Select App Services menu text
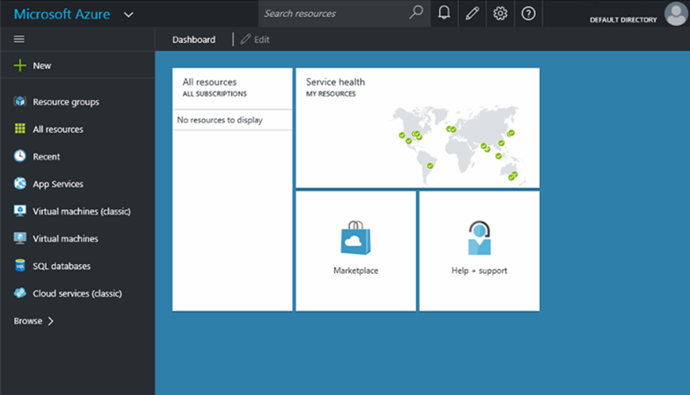 (58, 184)
